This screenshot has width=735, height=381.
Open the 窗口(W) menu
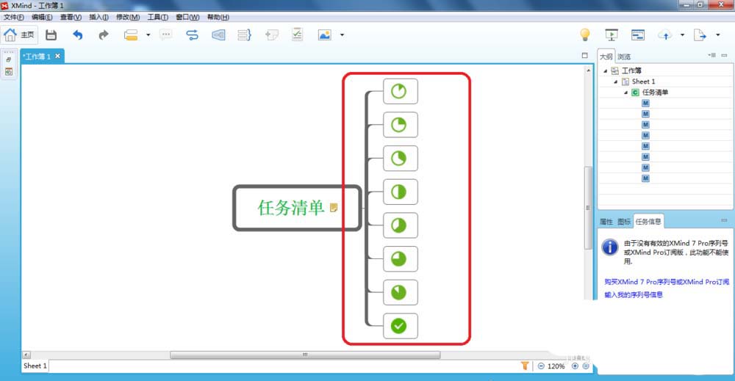click(x=187, y=18)
